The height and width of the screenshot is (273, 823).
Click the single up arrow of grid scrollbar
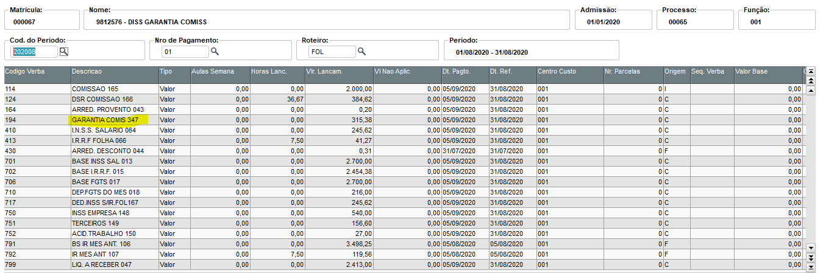[810, 91]
